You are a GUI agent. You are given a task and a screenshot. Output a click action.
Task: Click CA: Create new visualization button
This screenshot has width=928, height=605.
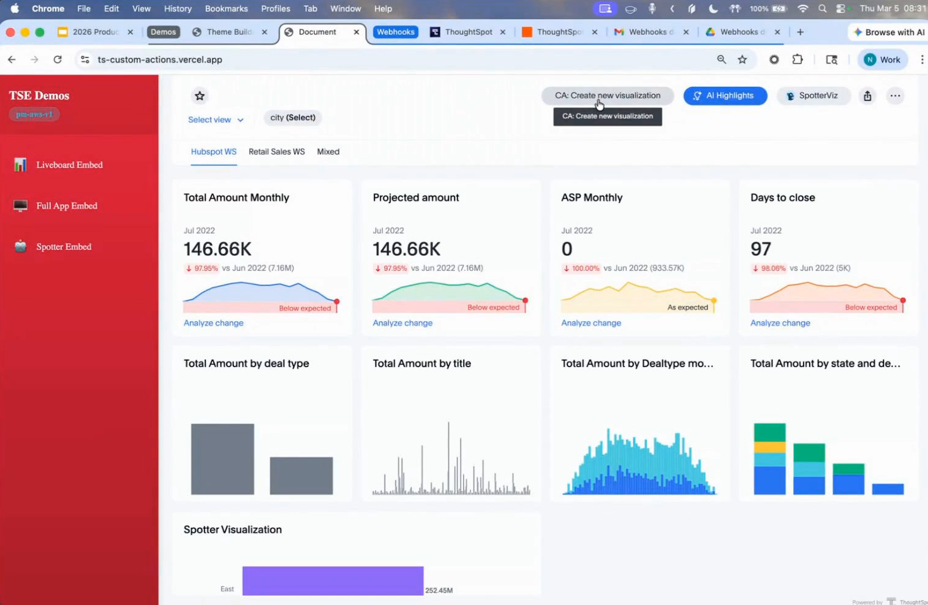(x=607, y=96)
